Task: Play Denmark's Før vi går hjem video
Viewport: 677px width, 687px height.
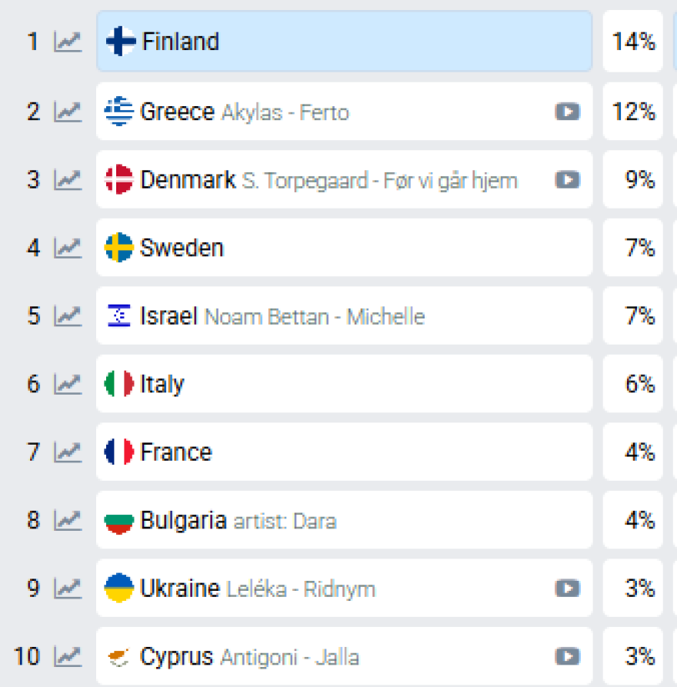Action: [567, 180]
